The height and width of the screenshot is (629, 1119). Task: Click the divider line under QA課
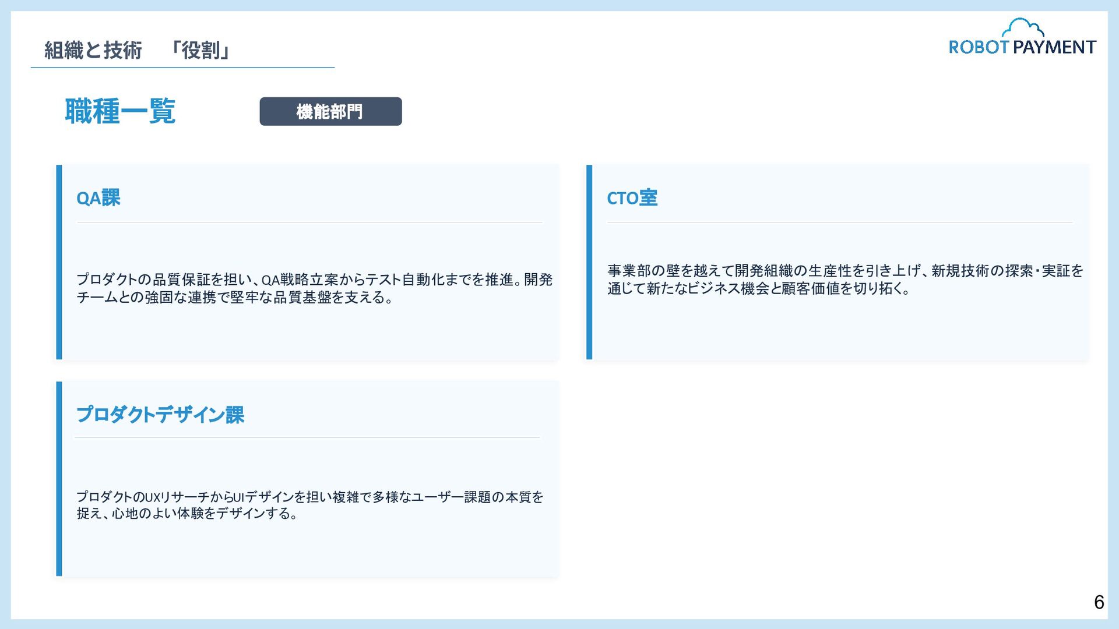coord(309,222)
